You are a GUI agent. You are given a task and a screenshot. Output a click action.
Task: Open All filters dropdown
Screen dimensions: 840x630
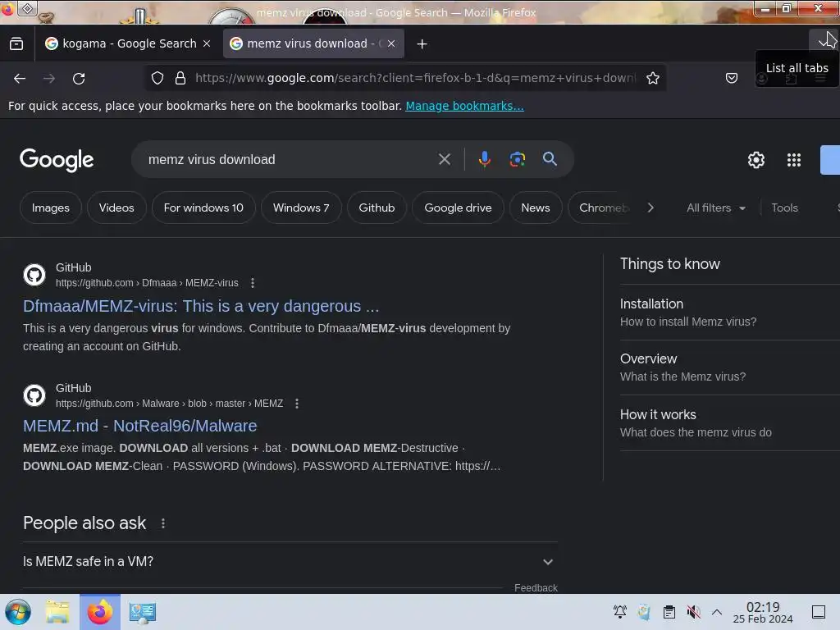click(715, 208)
